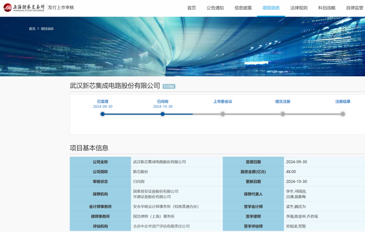Viewport: 365px width, 232px height.
Task: Click the 武汉新芯集成电路股份有限公司 page heading
Action: click(x=115, y=86)
